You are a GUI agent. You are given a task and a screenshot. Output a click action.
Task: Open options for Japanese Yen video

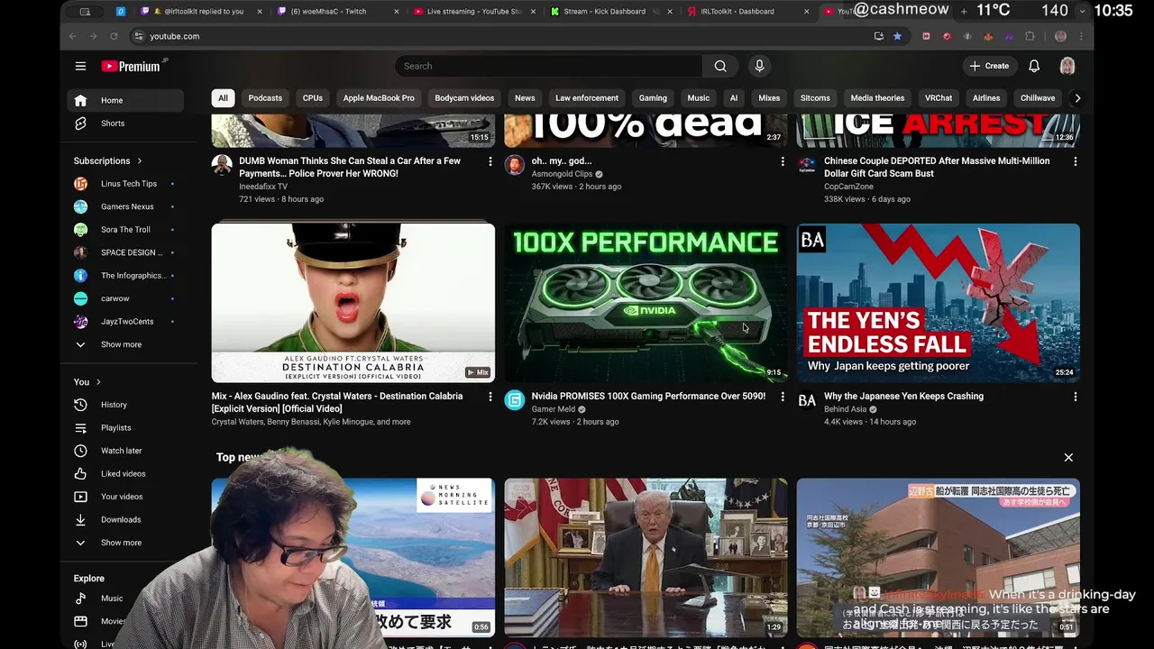[1075, 397]
